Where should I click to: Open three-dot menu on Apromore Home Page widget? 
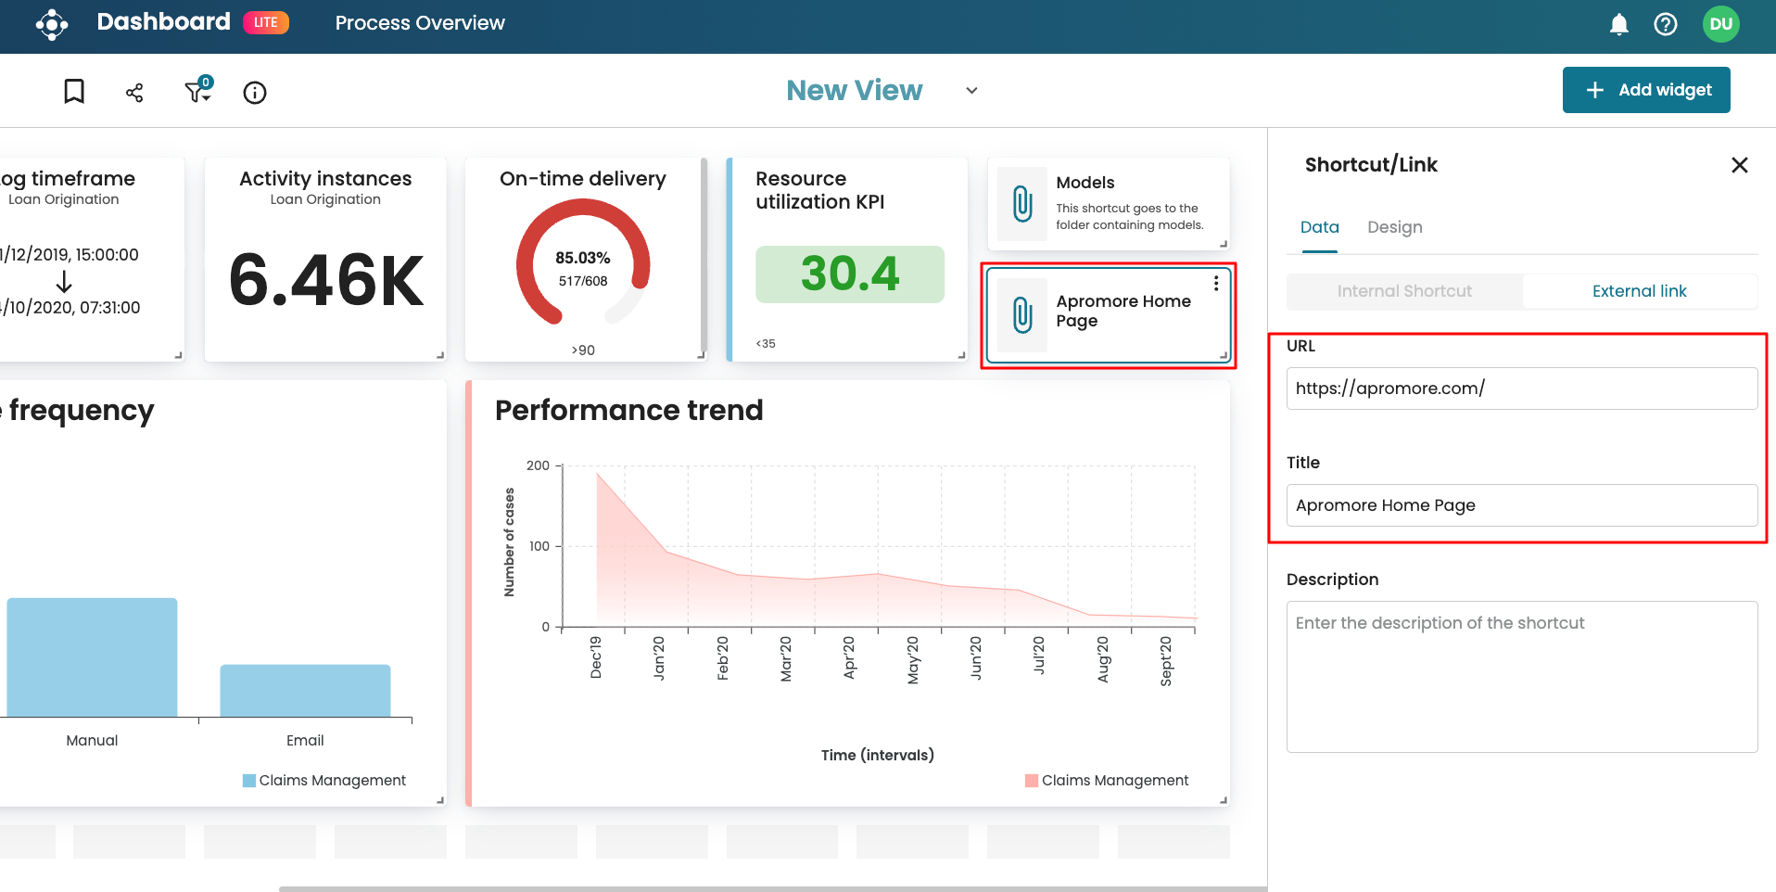pyautogui.click(x=1216, y=284)
